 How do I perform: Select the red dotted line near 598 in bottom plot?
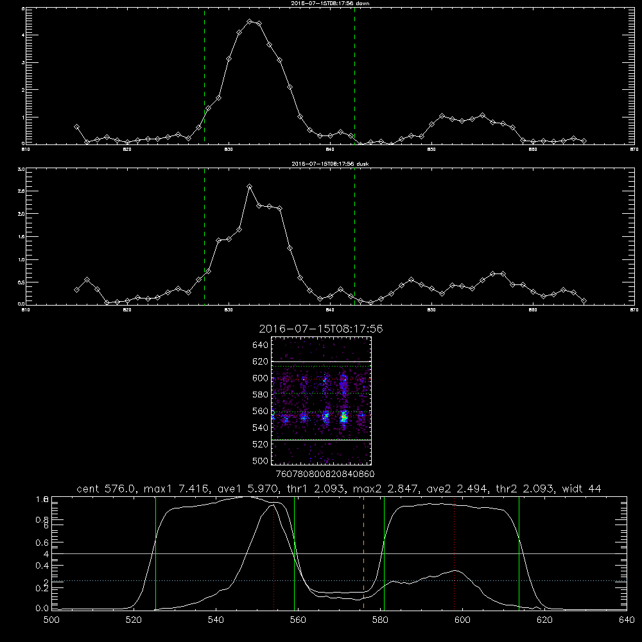454,553
